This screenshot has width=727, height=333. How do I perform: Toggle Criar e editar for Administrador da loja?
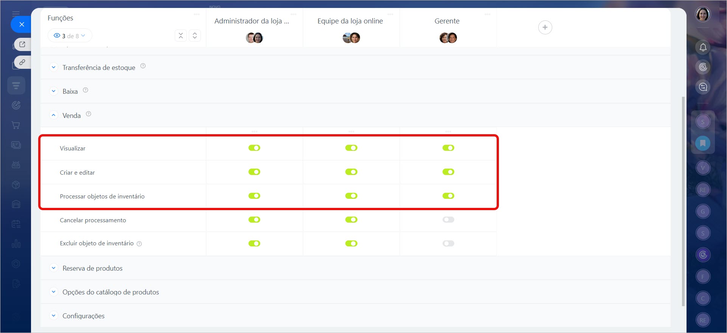click(x=254, y=172)
